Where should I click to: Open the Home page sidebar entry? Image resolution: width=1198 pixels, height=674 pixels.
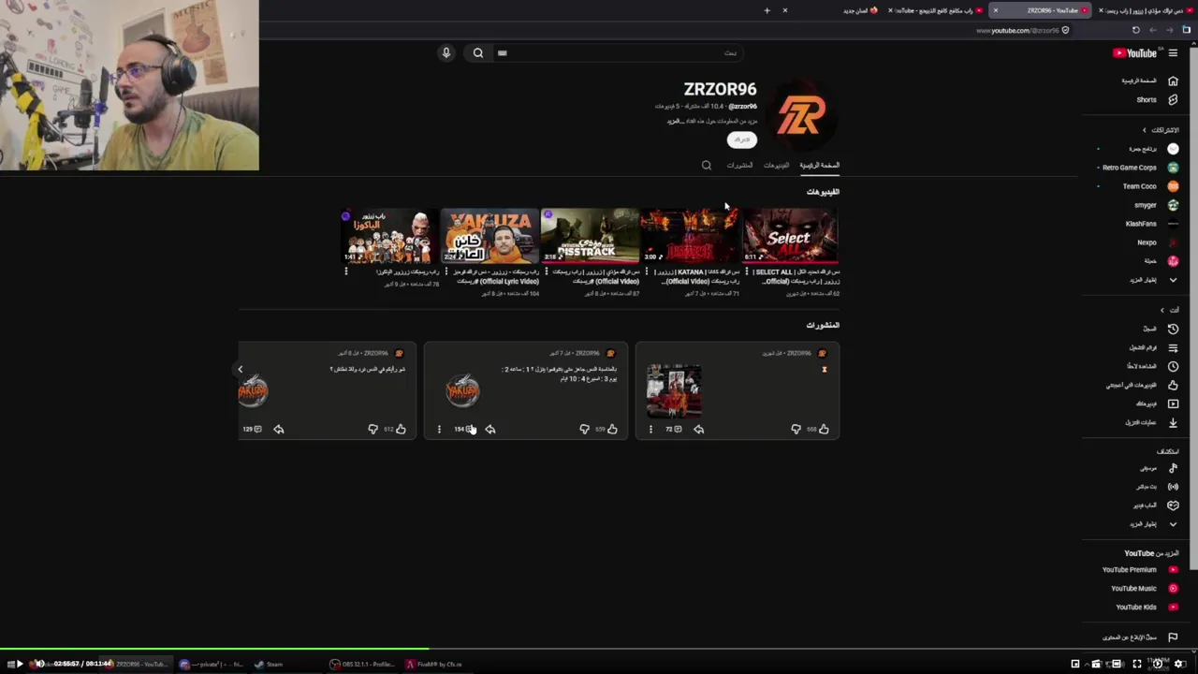pos(1148,81)
